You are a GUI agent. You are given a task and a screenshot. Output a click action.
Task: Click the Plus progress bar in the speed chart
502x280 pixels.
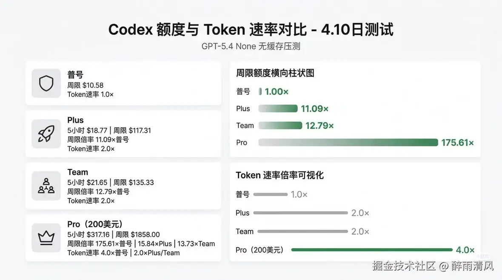300,213
